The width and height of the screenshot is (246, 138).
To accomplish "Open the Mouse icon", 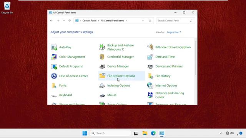I will coord(102,95).
